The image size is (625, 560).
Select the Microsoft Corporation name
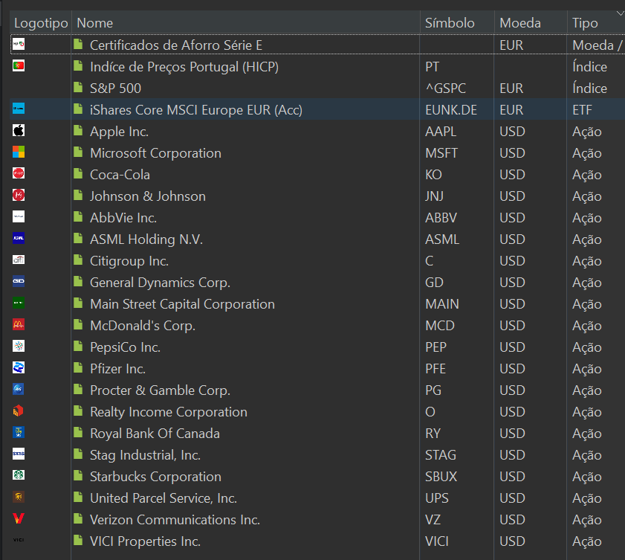pyautogui.click(x=155, y=153)
